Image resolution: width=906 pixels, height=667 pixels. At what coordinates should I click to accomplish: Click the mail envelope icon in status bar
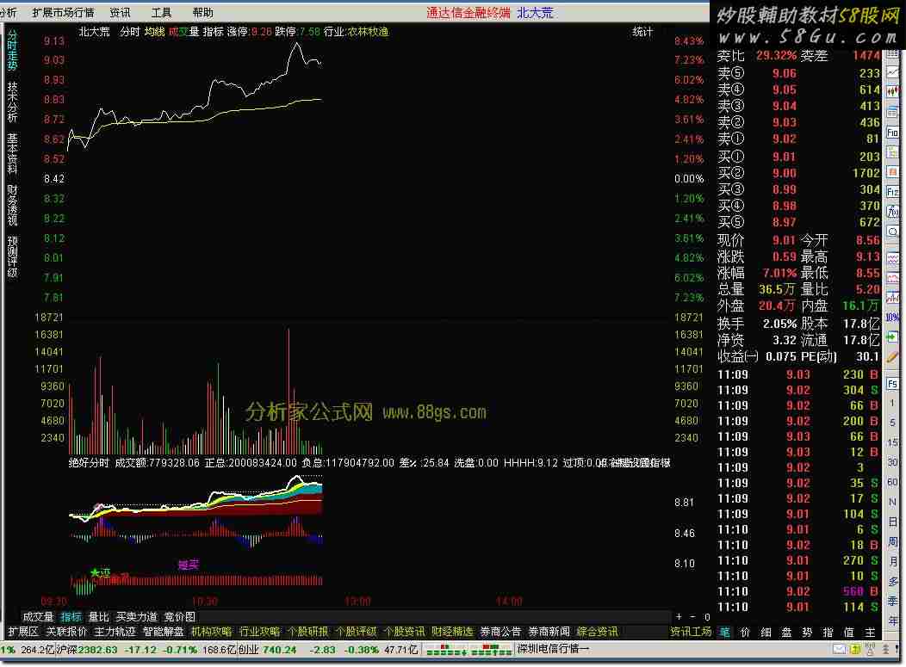pos(839,650)
